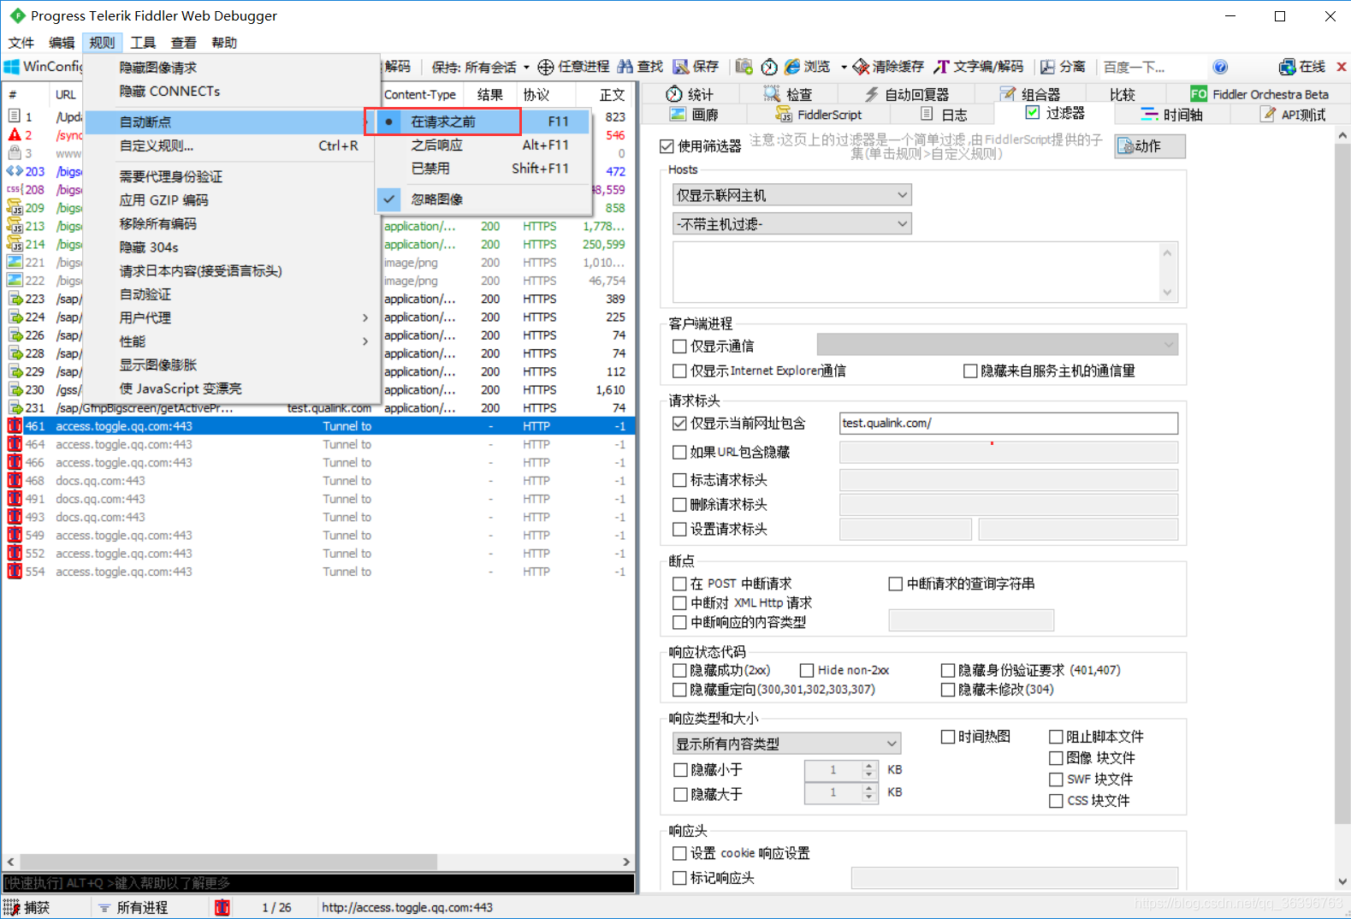
Task: Choose 自定义规则... menu entry
Action: point(233,146)
